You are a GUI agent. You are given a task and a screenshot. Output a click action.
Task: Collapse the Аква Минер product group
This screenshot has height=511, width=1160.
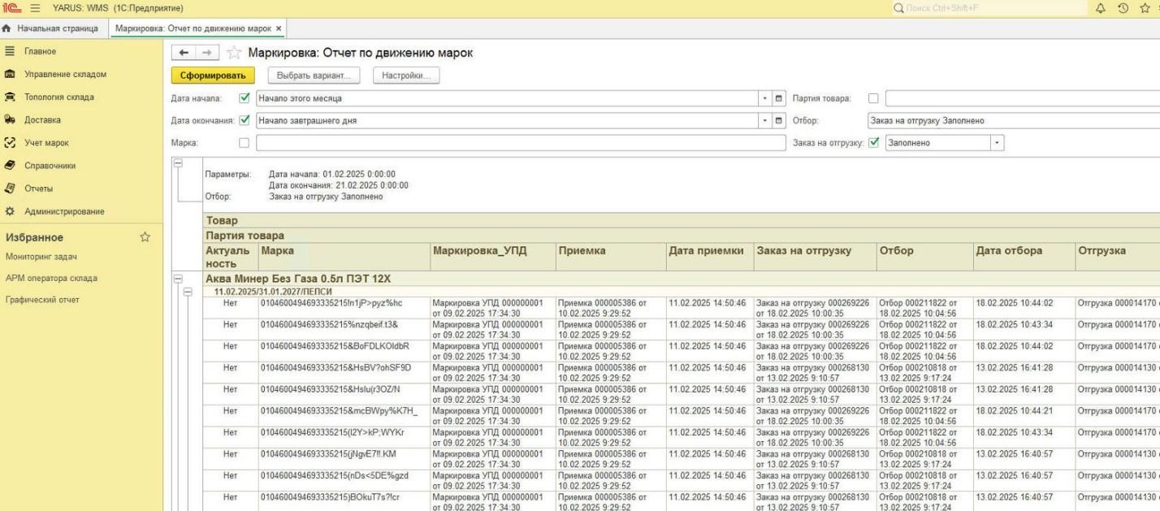179,279
